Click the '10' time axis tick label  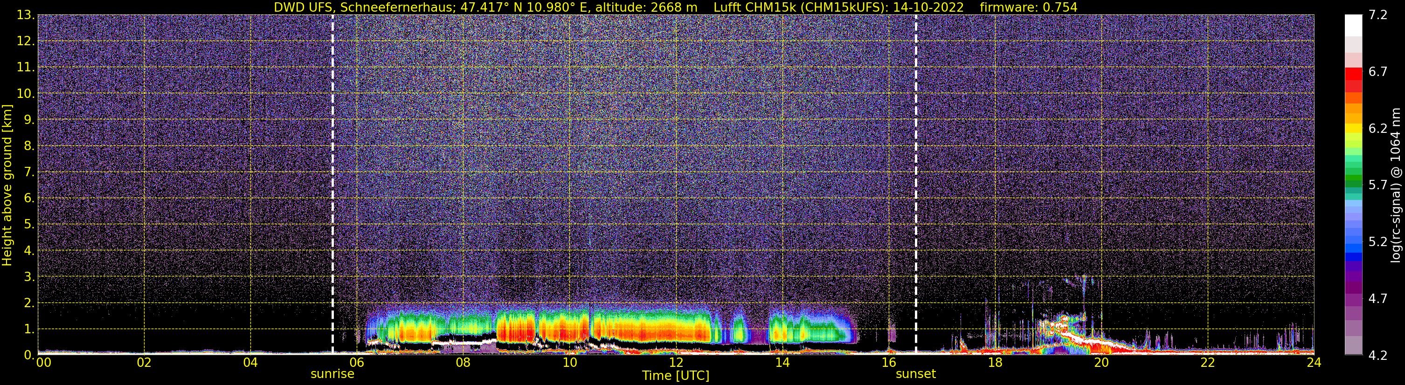pyautogui.click(x=569, y=363)
